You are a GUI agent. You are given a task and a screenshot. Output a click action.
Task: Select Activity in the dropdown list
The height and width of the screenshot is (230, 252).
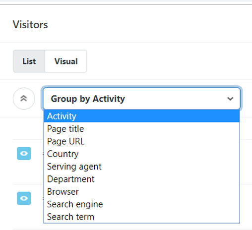[x=141, y=116]
